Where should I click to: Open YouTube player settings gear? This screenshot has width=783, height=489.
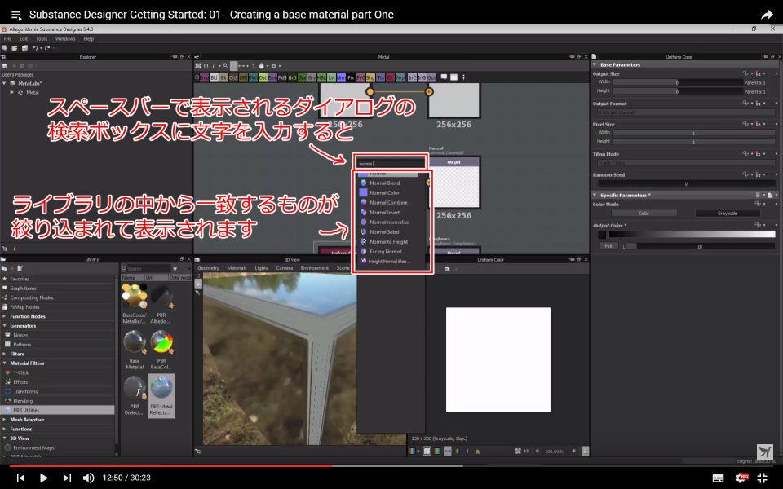pyautogui.click(x=741, y=478)
